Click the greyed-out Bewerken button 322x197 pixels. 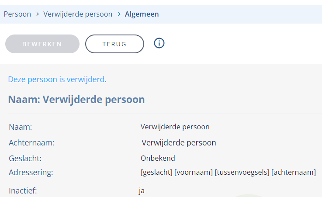tap(42, 44)
